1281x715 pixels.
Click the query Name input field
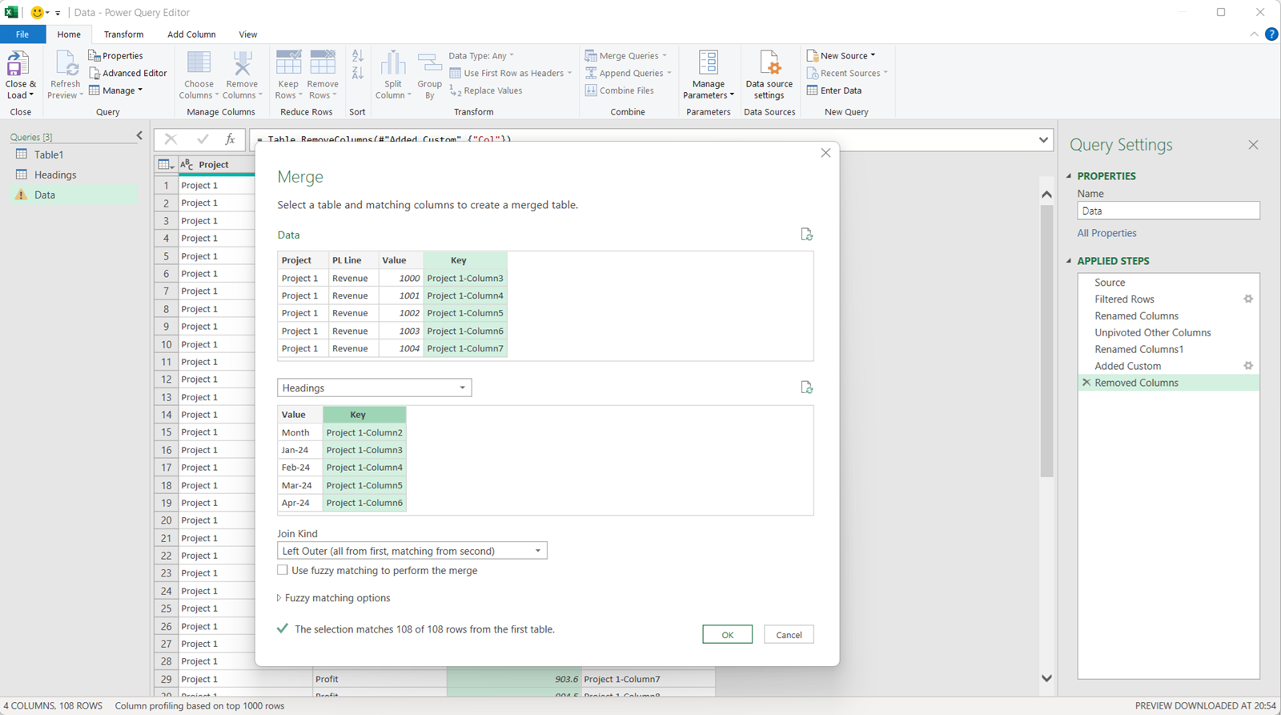pos(1168,211)
